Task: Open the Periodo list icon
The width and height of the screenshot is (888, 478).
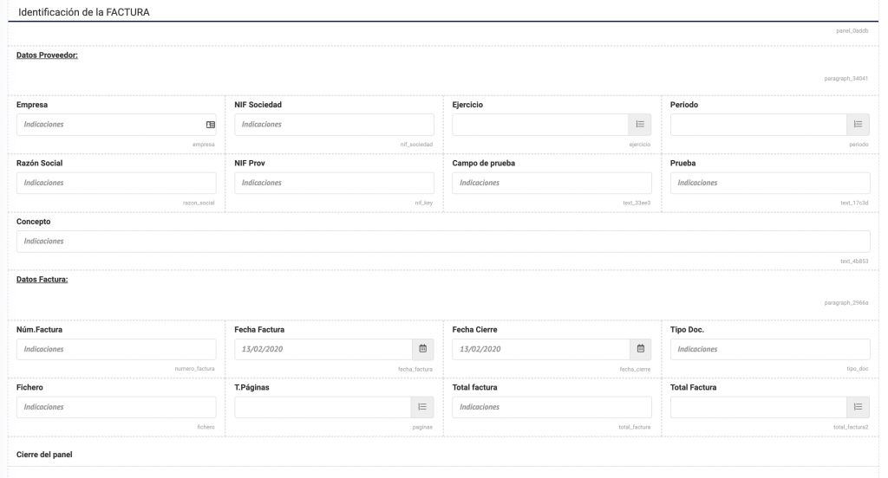Action: click(x=858, y=125)
